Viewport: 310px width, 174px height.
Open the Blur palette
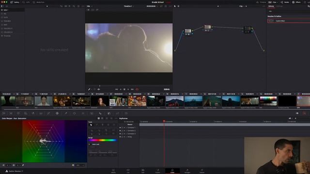point(100,114)
